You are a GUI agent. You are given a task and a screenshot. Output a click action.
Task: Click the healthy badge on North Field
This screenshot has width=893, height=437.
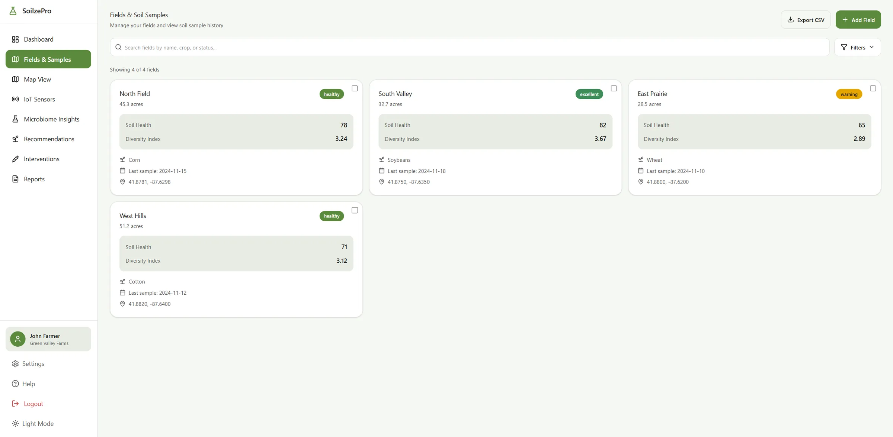click(332, 94)
